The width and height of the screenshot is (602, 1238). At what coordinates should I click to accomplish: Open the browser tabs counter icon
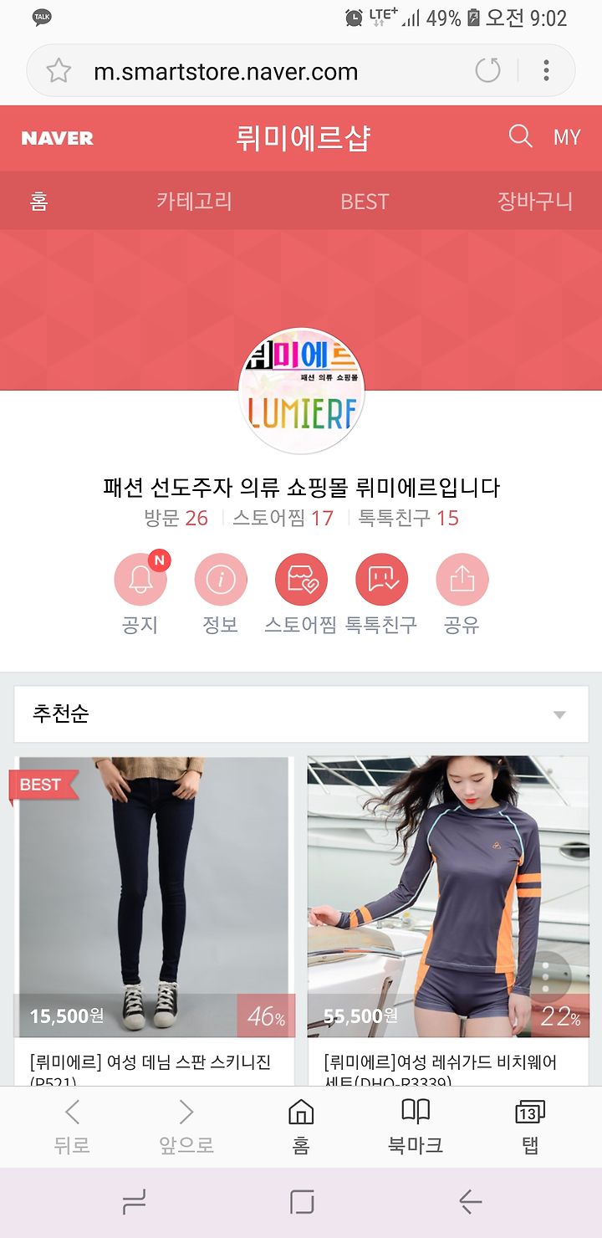tap(530, 1127)
